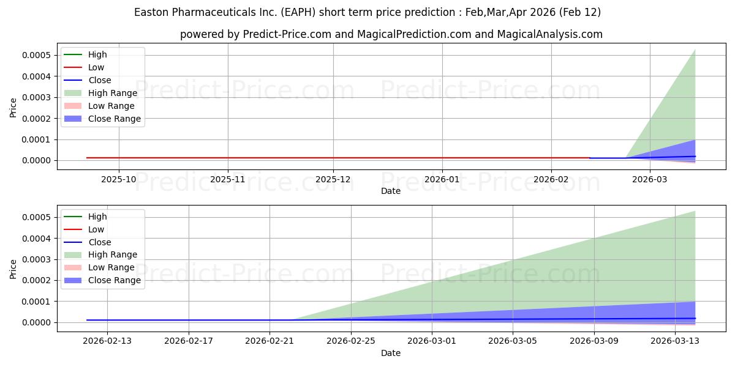Select the blue Close line marker in bottom legend
The width and height of the screenshot is (735, 367).
[73, 242]
